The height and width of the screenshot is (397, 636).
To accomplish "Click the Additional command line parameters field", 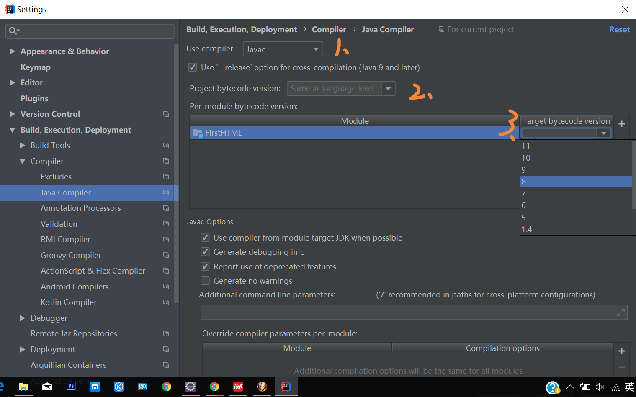I will coord(414,312).
